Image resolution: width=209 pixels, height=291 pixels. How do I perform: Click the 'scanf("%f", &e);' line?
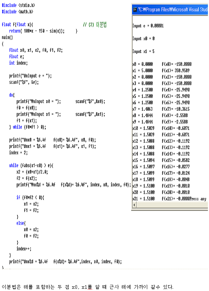coord(24,82)
